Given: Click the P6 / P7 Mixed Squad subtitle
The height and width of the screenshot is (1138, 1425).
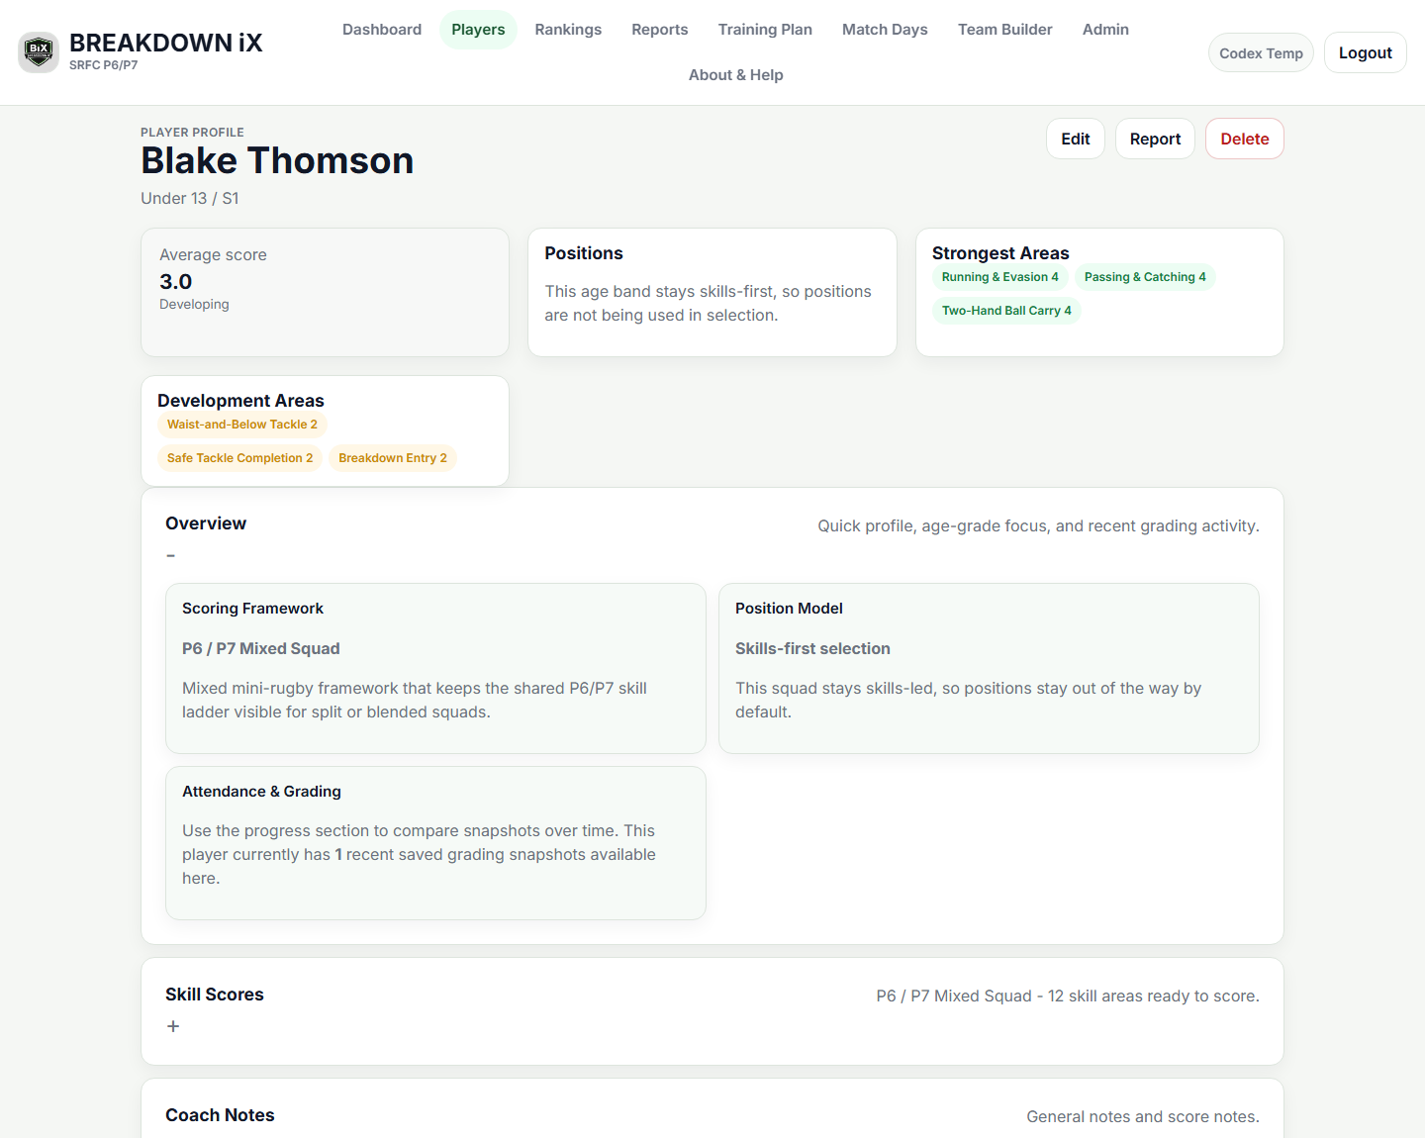Looking at the screenshot, I should [x=261, y=649].
